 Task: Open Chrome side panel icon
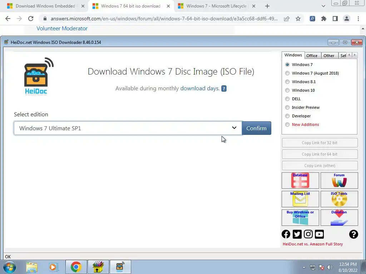[335, 19]
